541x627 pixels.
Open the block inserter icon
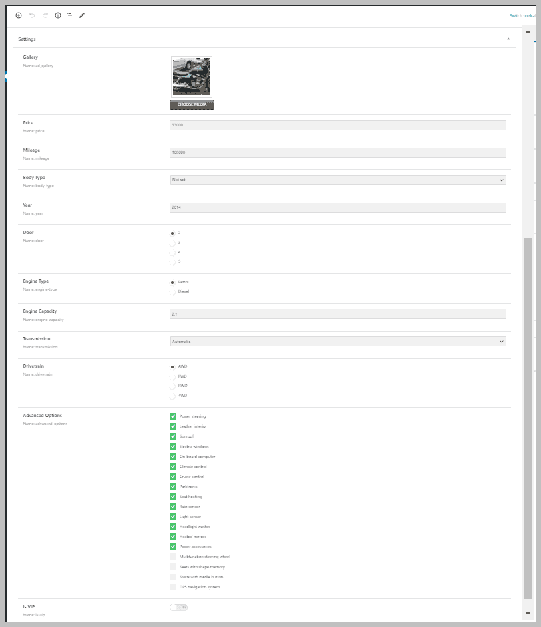tap(18, 15)
